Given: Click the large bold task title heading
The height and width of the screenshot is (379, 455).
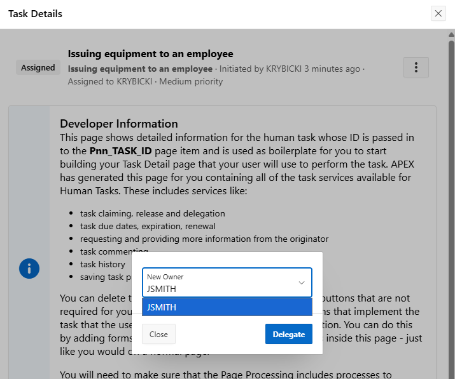Looking at the screenshot, I should (x=150, y=54).
